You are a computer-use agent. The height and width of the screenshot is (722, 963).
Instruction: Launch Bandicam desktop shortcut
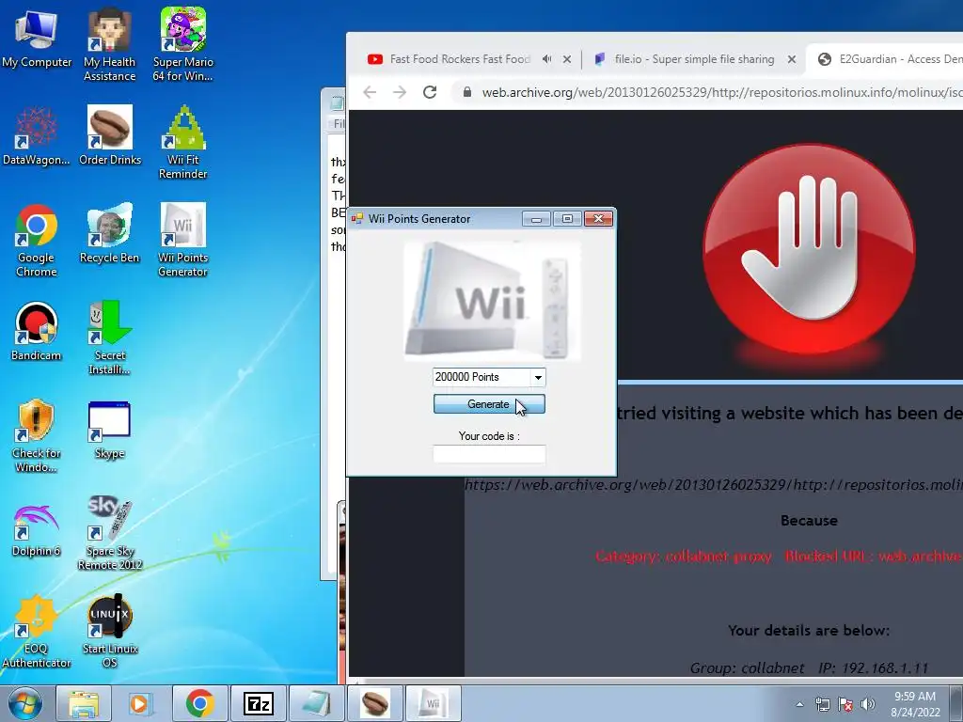coord(37,332)
